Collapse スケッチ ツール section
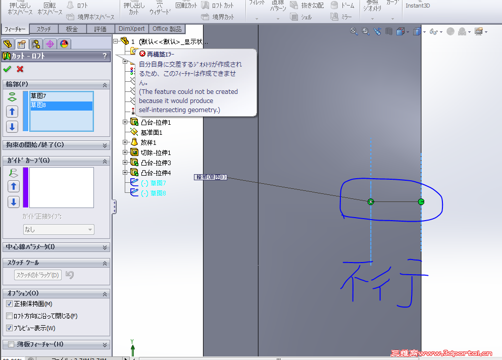Viewport: 502px width, 360px height. tap(105, 263)
